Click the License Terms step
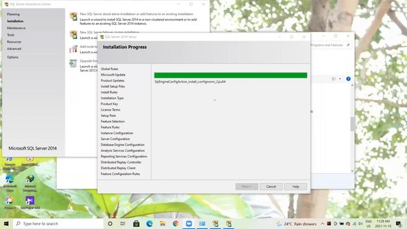This screenshot has width=407, height=229. click(x=110, y=109)
